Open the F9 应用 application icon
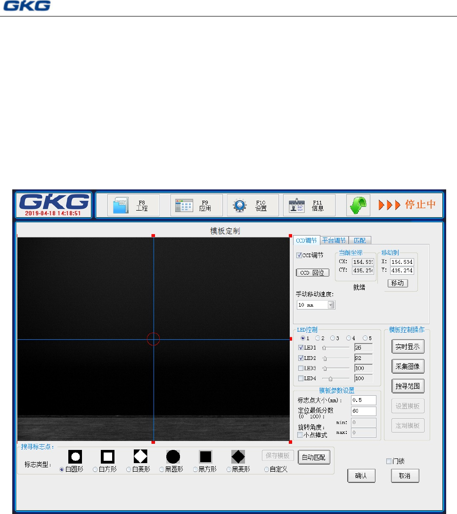The image size is (457, 514). click(x=184, y=205)
